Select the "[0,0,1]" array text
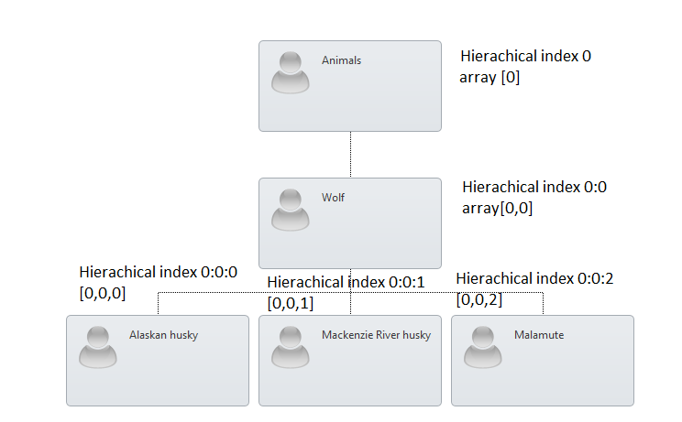682x422 pixels. click(290, 303)
